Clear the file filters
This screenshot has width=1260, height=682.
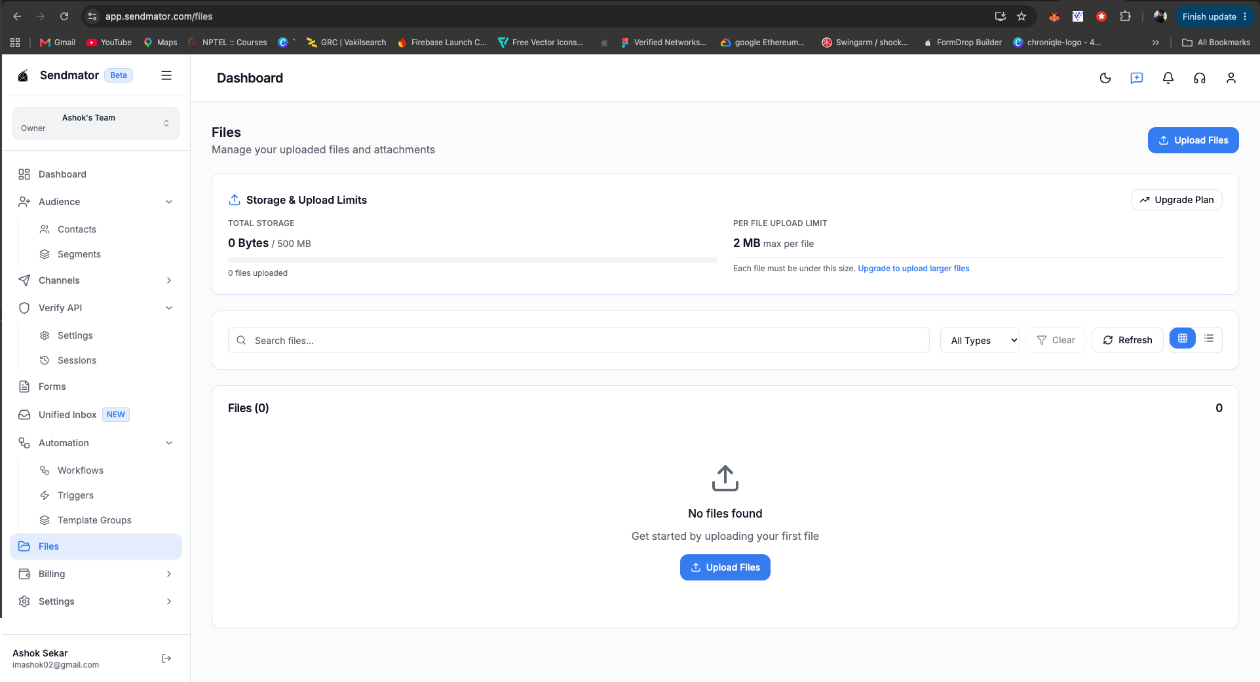[x=1056, y=340]
